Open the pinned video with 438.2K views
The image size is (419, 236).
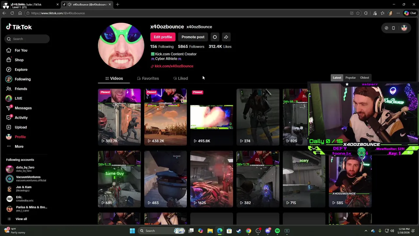[x=165, y=117]
